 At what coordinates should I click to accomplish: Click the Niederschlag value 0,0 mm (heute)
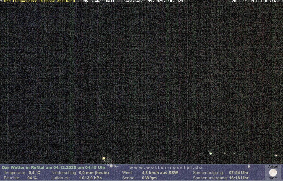(x=94, y=173)
